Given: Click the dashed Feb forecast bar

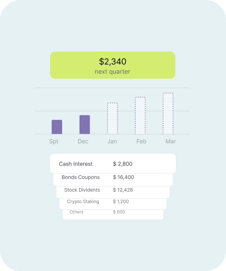Looking at the screenshot, I should [x=140, y=115].
